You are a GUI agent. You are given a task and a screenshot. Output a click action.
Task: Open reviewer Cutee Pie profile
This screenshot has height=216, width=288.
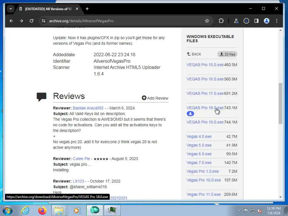point(81,159)
